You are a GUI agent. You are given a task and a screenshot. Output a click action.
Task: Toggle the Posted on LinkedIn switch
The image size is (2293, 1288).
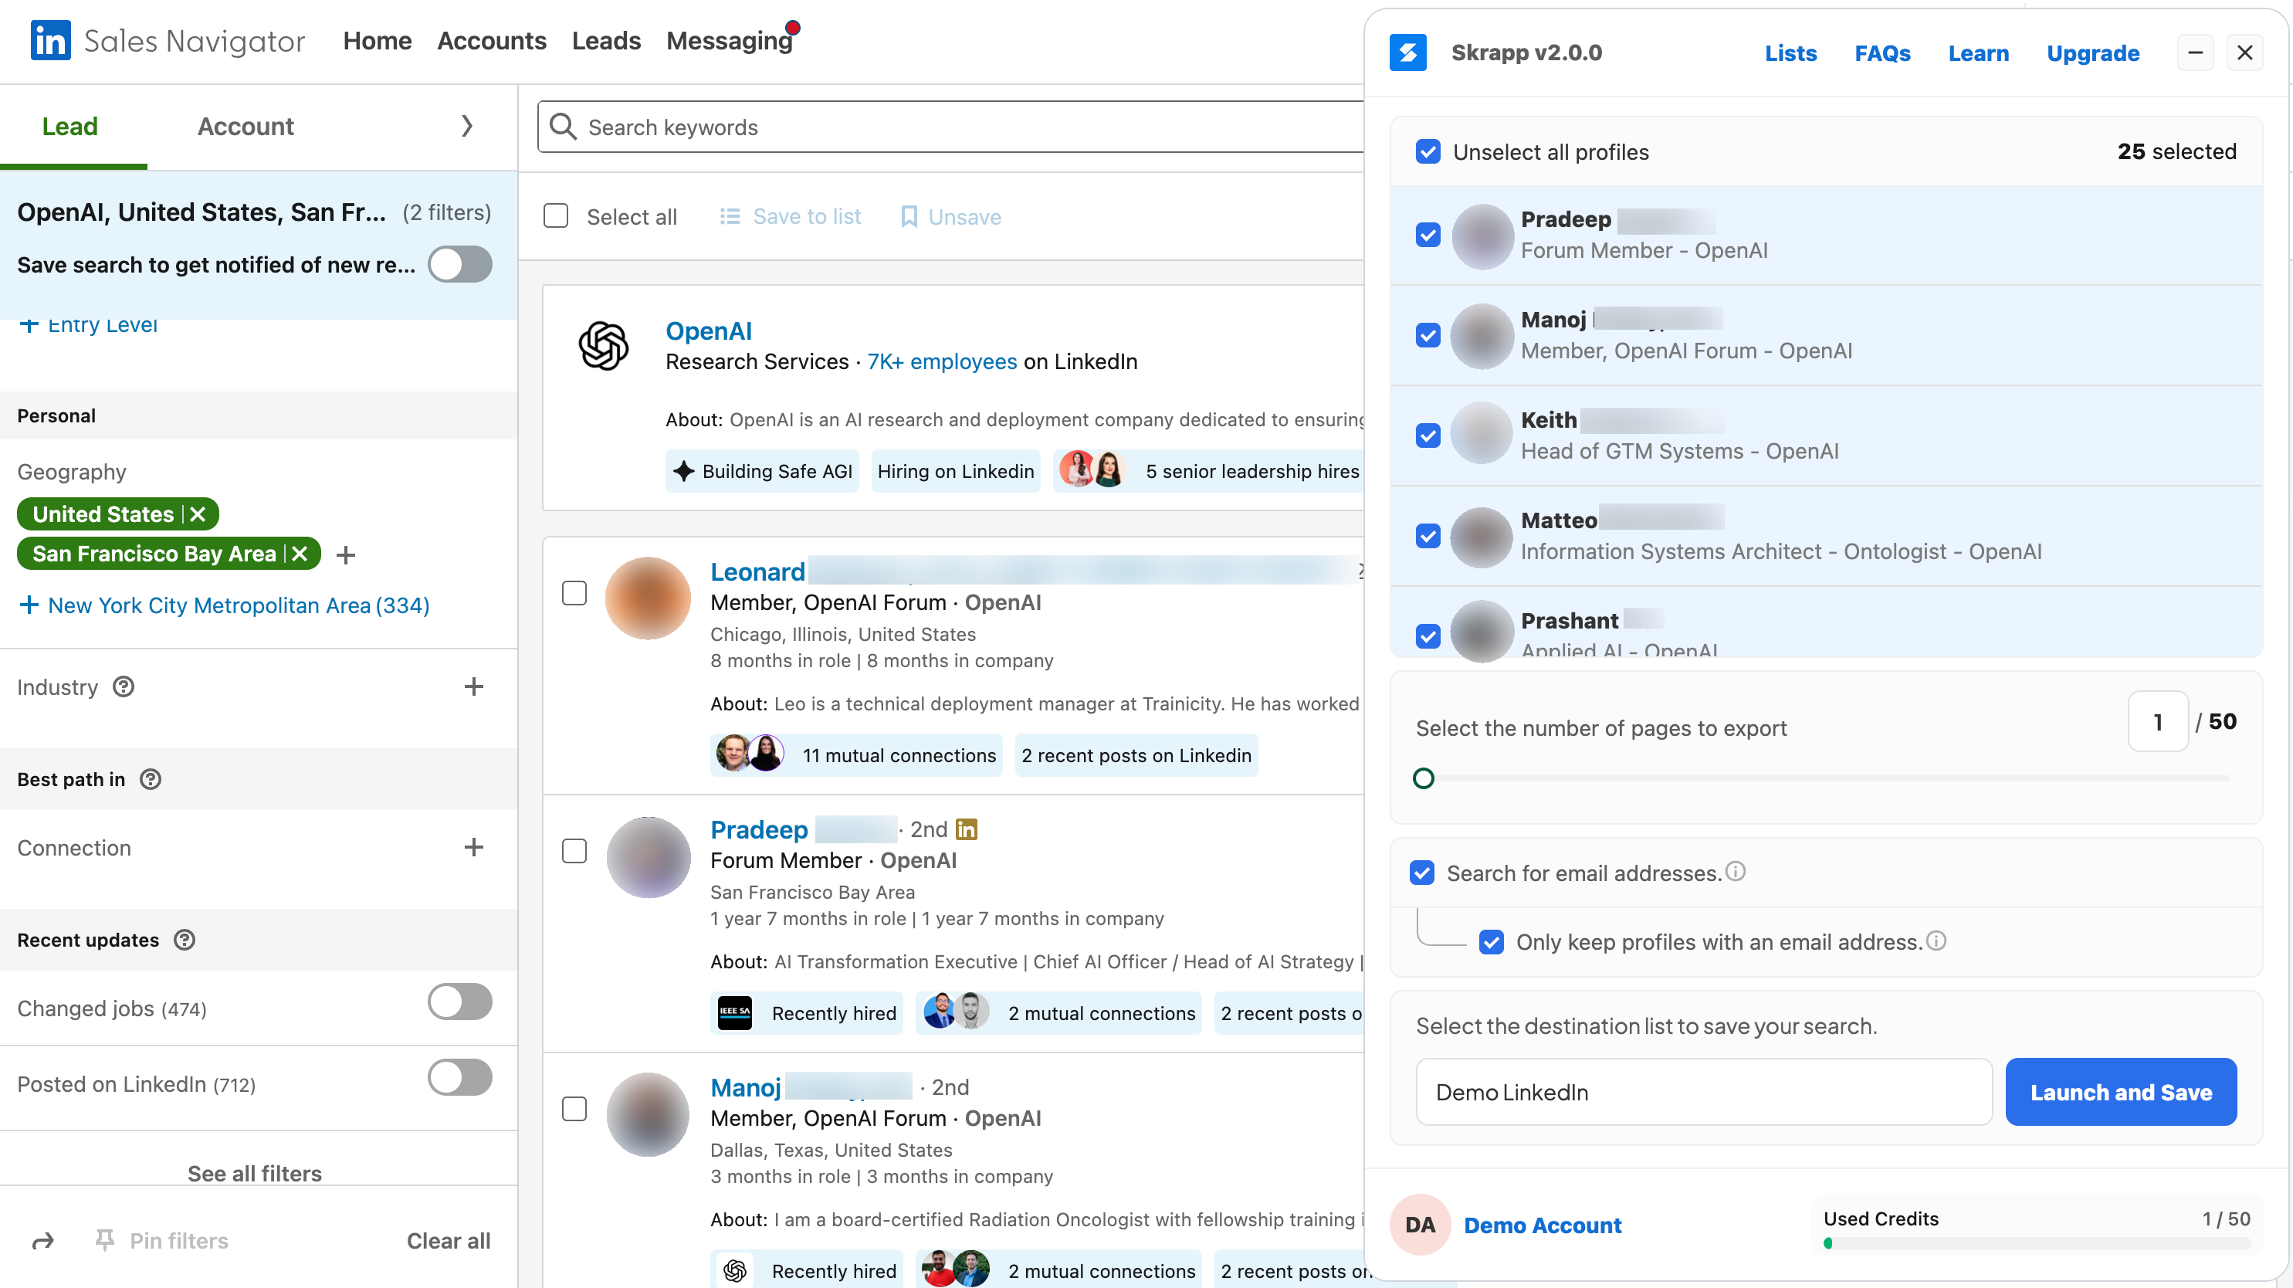460,1077
